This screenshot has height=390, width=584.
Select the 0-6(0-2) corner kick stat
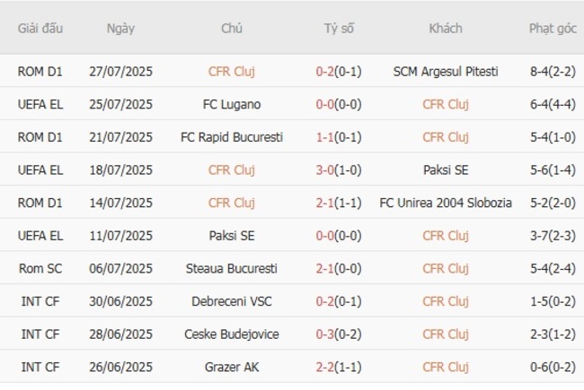(553, 367)
